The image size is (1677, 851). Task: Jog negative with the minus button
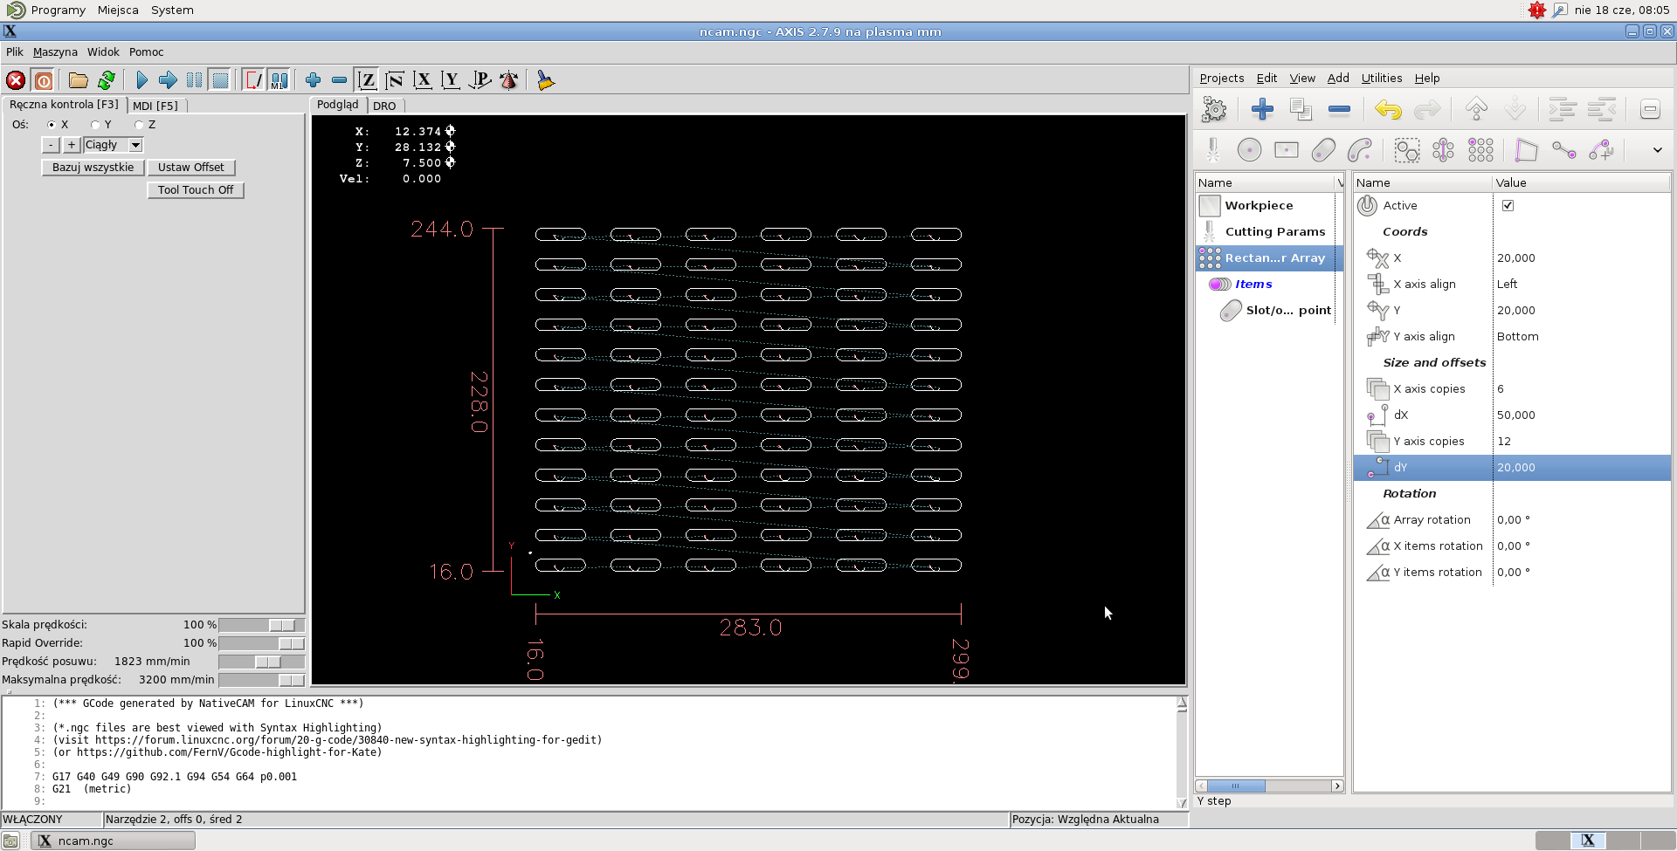51,145
